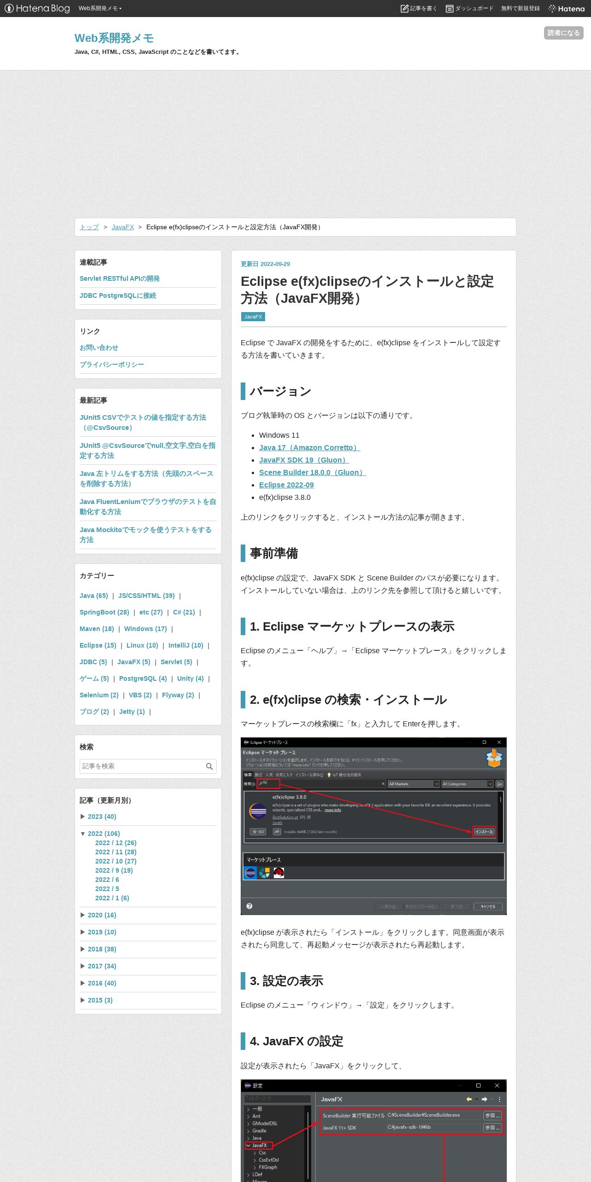Open お問い合わせ link

pyautogui.click(x=99, y=348)
